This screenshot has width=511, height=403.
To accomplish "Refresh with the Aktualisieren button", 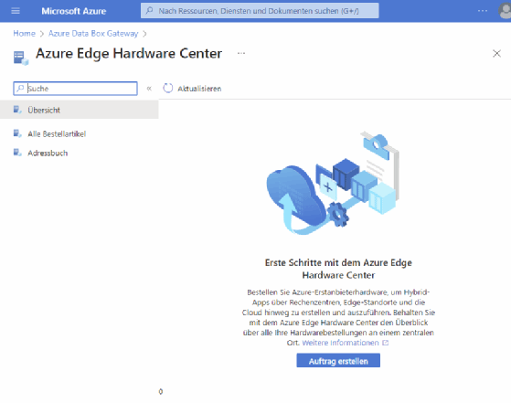I will click(x=192, y=89).
